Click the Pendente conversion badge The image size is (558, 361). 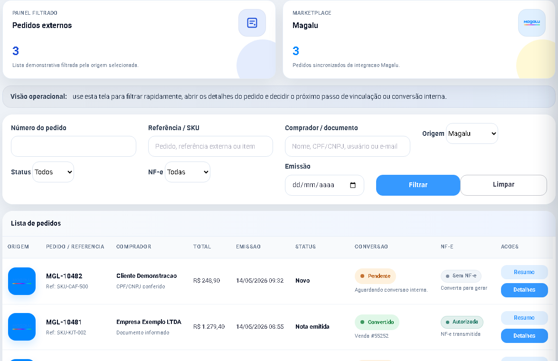376,276
